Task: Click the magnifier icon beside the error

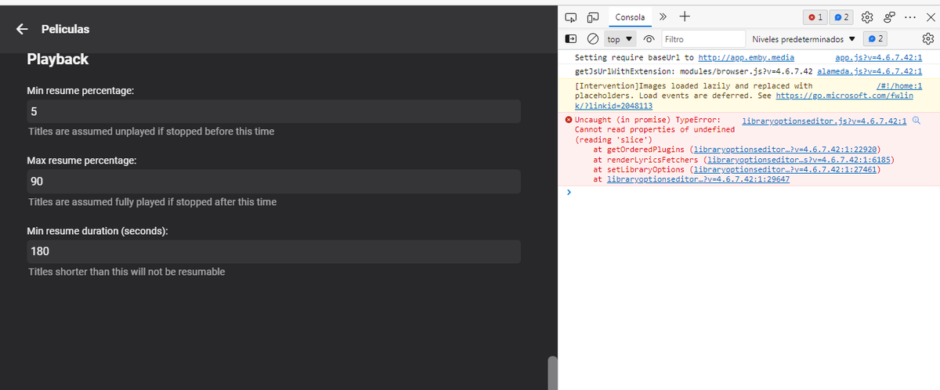Action: (916, 121)
